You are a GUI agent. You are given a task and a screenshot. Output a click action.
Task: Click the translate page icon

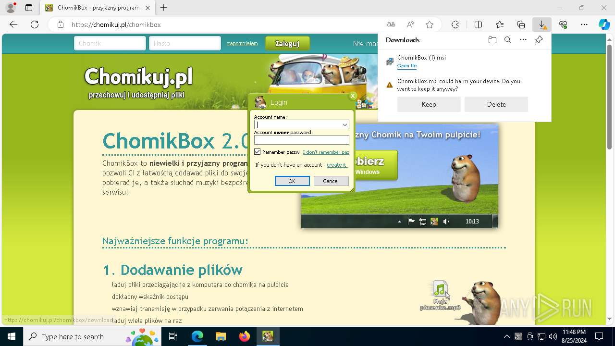pos(391,25)
